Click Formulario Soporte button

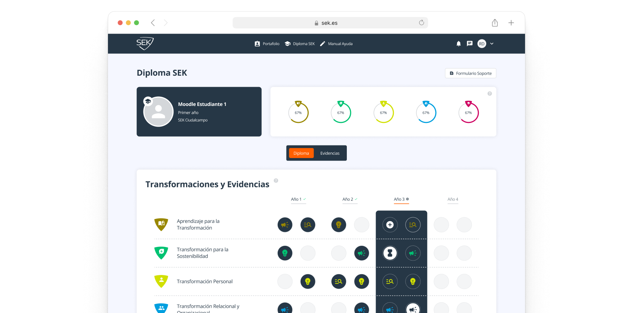pos(471,73)
